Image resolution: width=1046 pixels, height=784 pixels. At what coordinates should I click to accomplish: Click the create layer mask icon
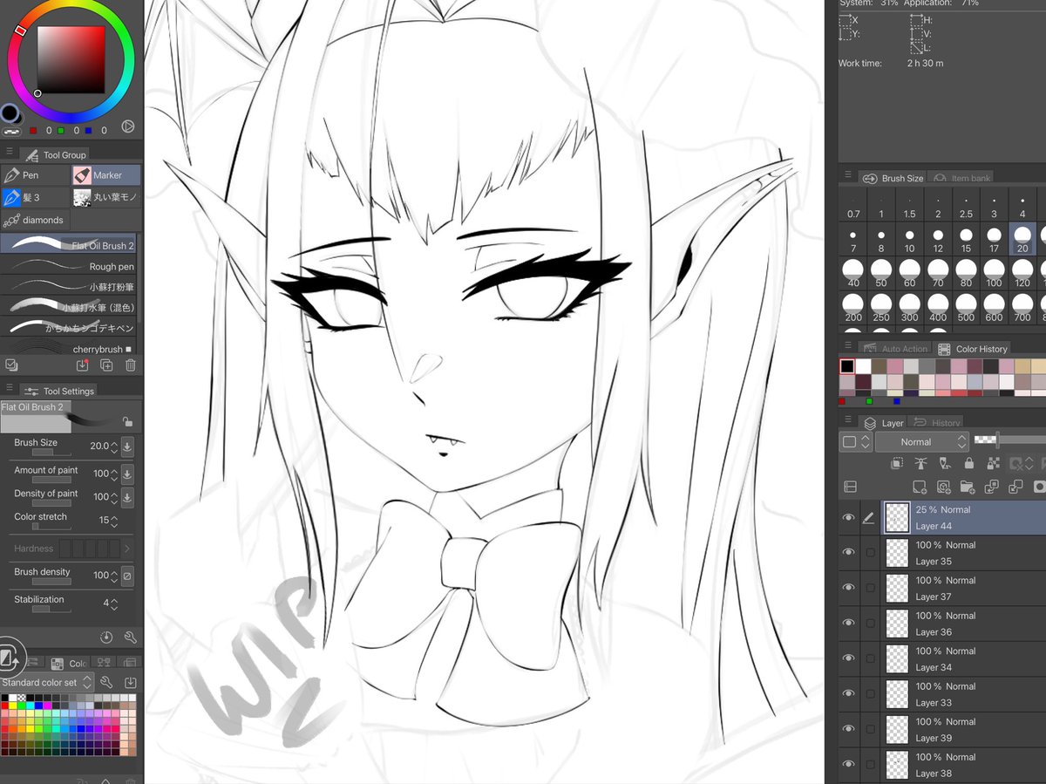tap(1038, 487)
